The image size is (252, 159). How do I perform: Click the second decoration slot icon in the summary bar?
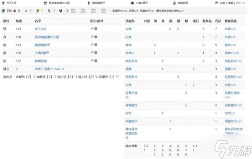pos(83,11)
